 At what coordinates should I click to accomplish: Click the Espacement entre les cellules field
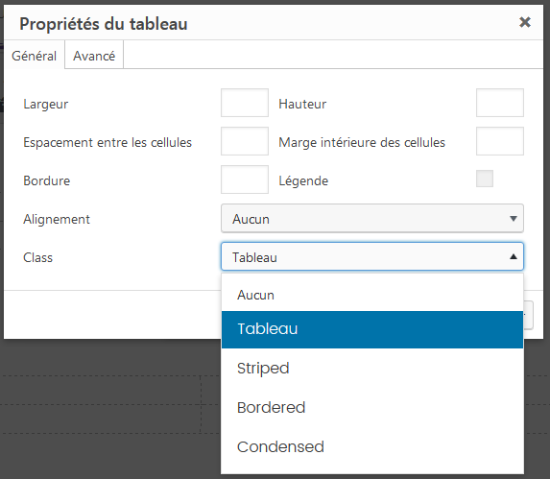pyautogui.click(x=245, y=141)
